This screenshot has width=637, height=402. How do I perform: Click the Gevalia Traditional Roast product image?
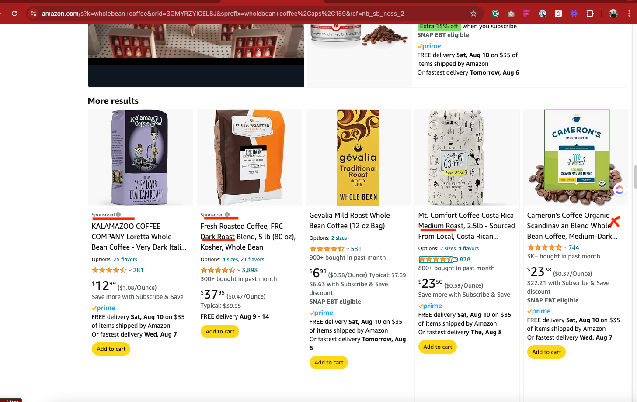pos(358,158)
